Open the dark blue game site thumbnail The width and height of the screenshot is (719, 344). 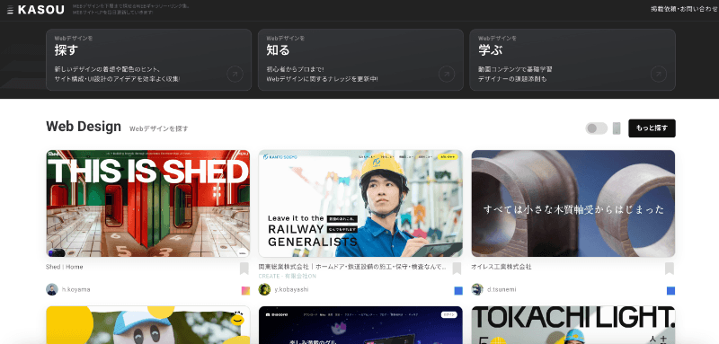point(360,325)
